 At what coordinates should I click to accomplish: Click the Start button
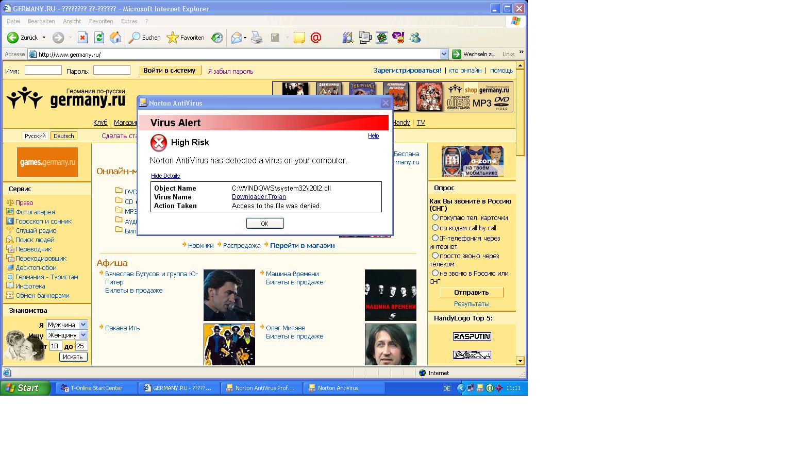tap(25, 388)
